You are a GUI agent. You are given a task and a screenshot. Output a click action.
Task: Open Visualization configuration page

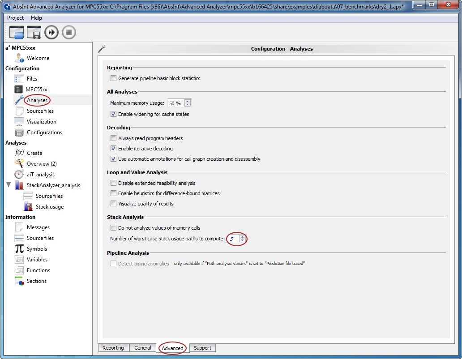(x=42, y=122)
